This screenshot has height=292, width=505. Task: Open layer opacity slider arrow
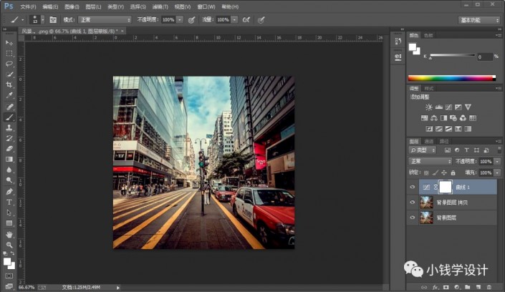tap(497, 162)
